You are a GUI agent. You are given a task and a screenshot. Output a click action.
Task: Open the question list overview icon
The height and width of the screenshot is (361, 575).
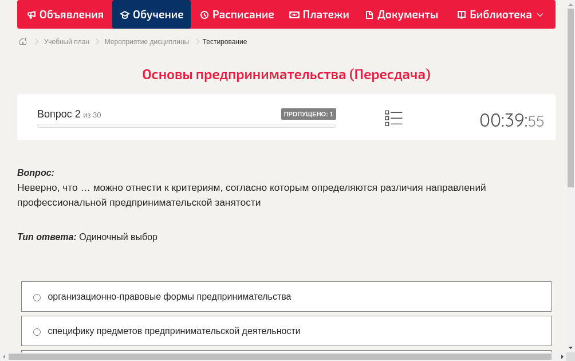point(393,118)
